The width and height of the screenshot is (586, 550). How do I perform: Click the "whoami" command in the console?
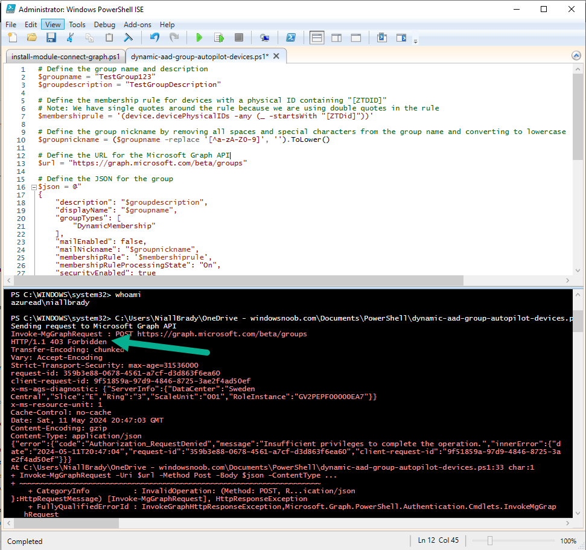point(128,295)
